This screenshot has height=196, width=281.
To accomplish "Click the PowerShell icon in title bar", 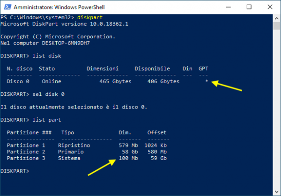I will click(7, 7).
